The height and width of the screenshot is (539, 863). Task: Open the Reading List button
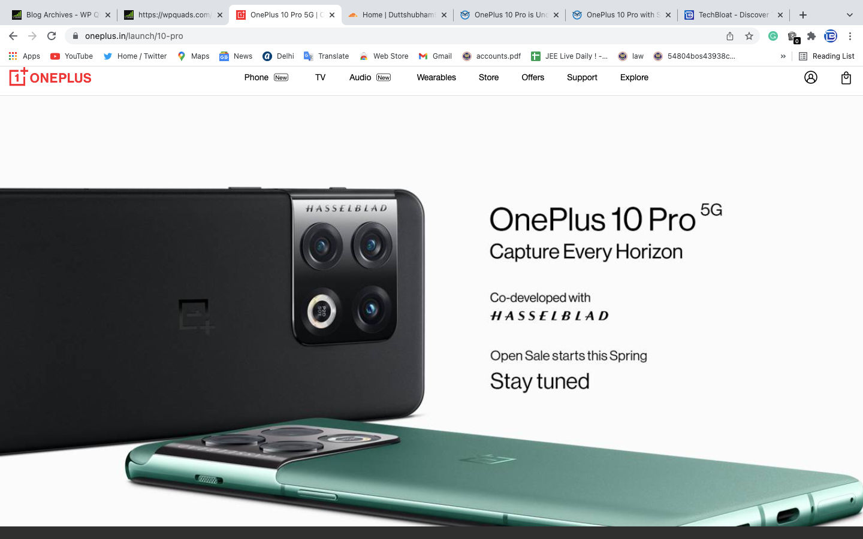pyautogui.click(x=826, y=56)
